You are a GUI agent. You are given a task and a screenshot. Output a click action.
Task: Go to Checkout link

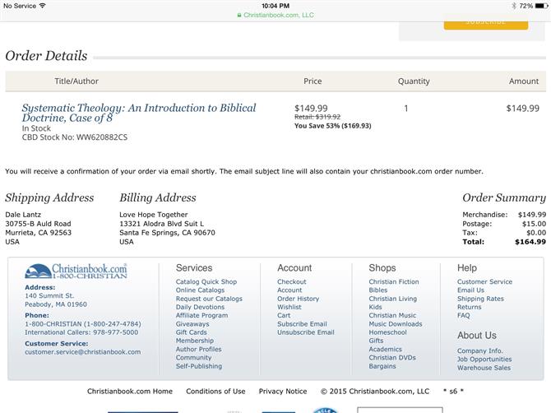click(292, 281)
